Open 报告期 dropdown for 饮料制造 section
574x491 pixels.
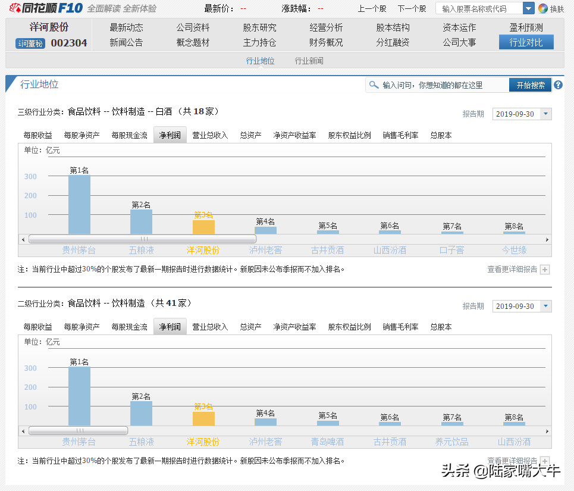pos(545,306)
